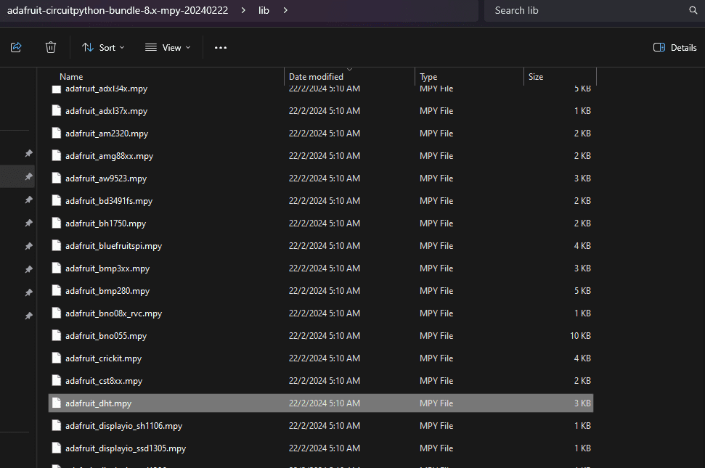
Task: Open the Sort dropdown menu
Action: (103, 47)
